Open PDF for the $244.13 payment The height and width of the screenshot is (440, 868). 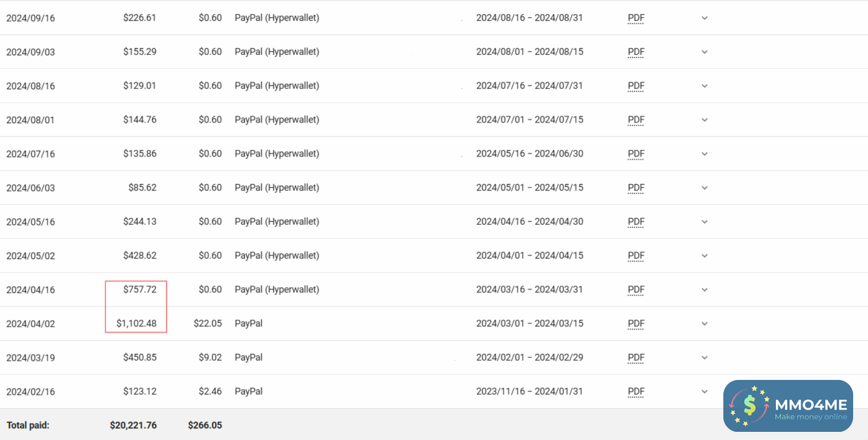click(636, 222)
